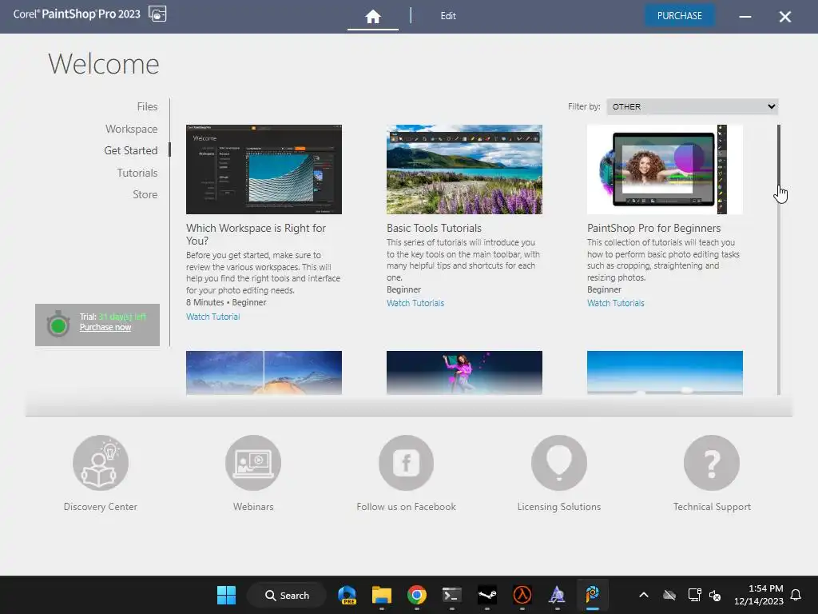Switch to the Edit tab
Viewport: 818px width, 614px height.
pyautogui.click(x=447, y=16)
